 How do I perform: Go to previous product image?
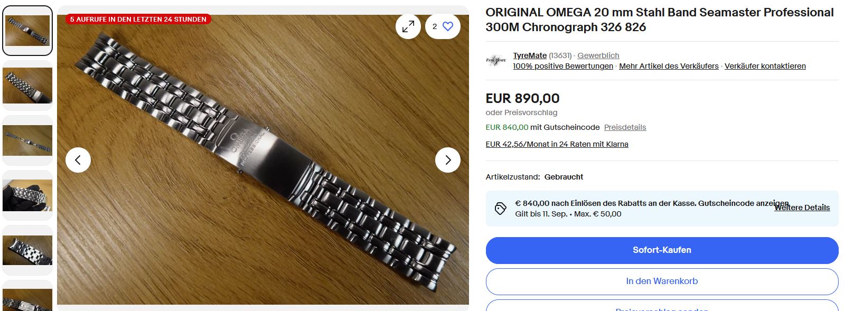point(78,159)
